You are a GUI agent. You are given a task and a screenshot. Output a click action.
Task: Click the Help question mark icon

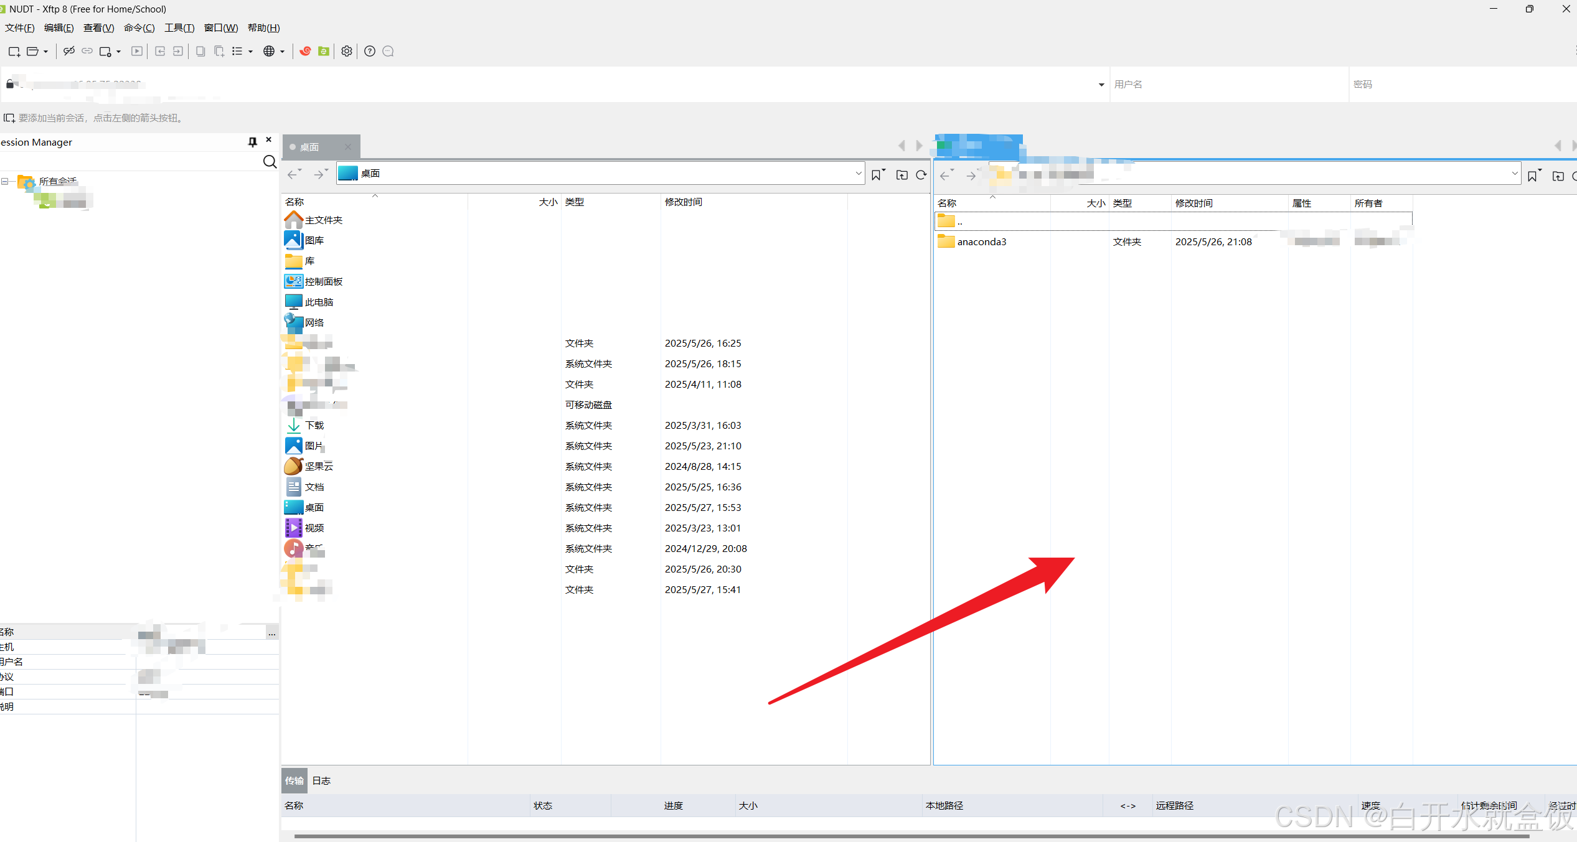(370, 52)
